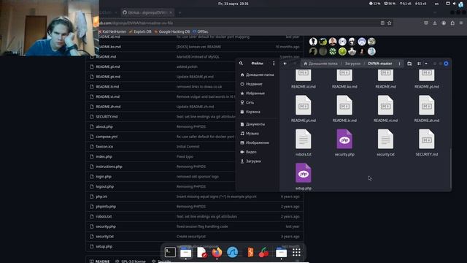Image resolution: width=467 pixels, height=263 pixels.
Task: Click search icon in Files sidebar
Action: pyautogui.click(x=241, y=64)
